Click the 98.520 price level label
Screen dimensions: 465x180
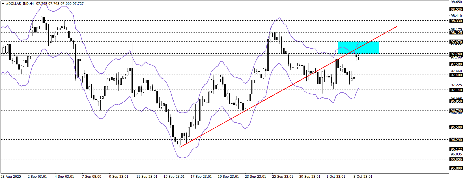click(456, 9)
